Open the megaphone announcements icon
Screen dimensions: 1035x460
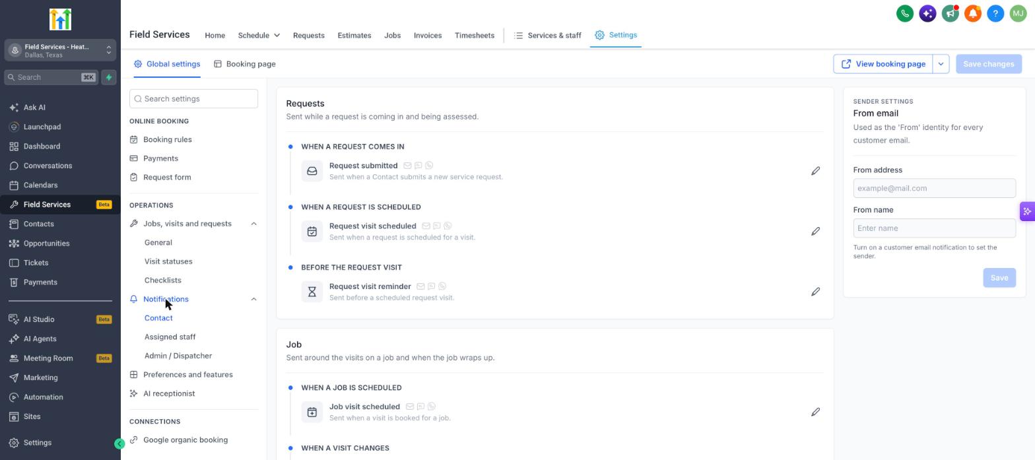(950, 13)
